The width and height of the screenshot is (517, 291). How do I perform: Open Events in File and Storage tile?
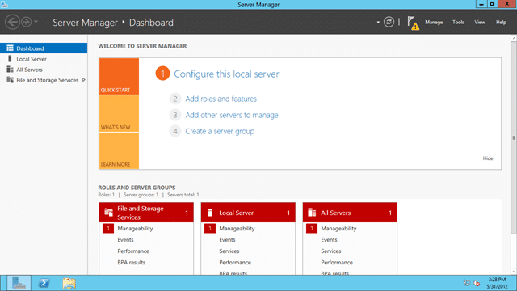[x=125, y=239]
